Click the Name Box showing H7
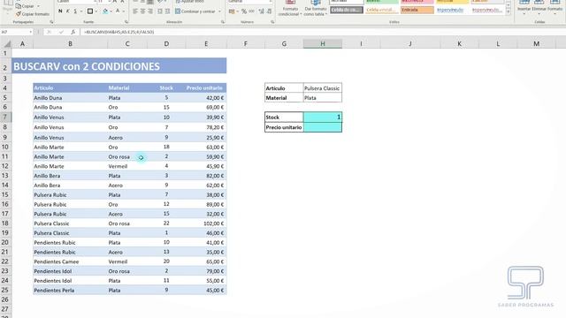 click(x=14, y=32)
